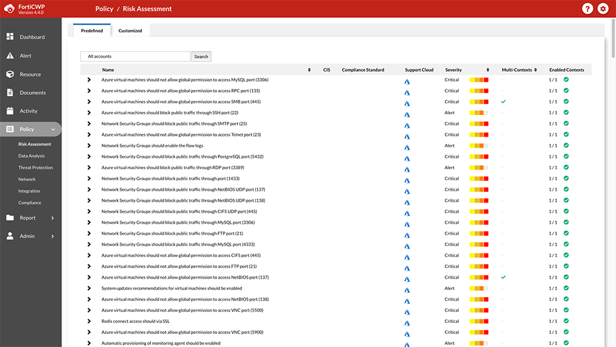The width and height of the screenshot is (616, 347).
Task: Expand the MySQL port (4333) policy row
Action: pyautogui.click(x=89, y=244)
